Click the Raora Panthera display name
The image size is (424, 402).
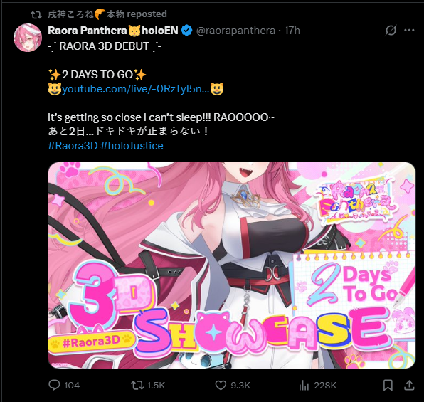113,31
